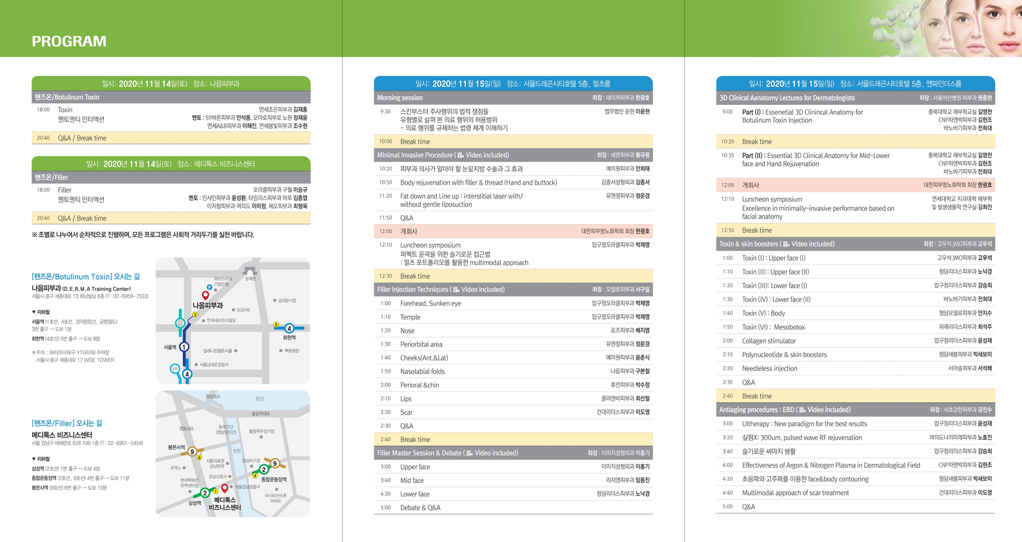Select the 서울역 line 1 station marker
Viewport: 1022px width, 542px height.
click(x=184, y=347)
